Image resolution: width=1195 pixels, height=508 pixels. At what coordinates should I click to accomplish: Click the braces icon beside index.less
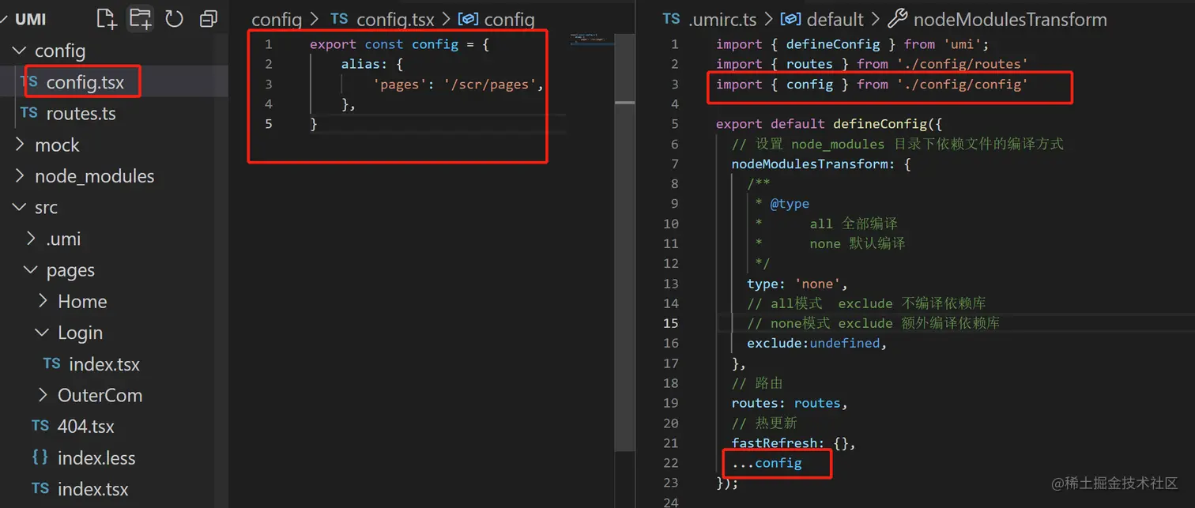(40, 457)
